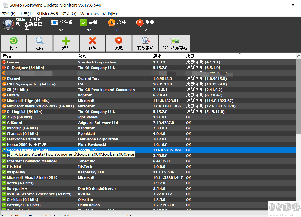Open the 选项(O) menu
301x217 pixels.
(69, 14)
